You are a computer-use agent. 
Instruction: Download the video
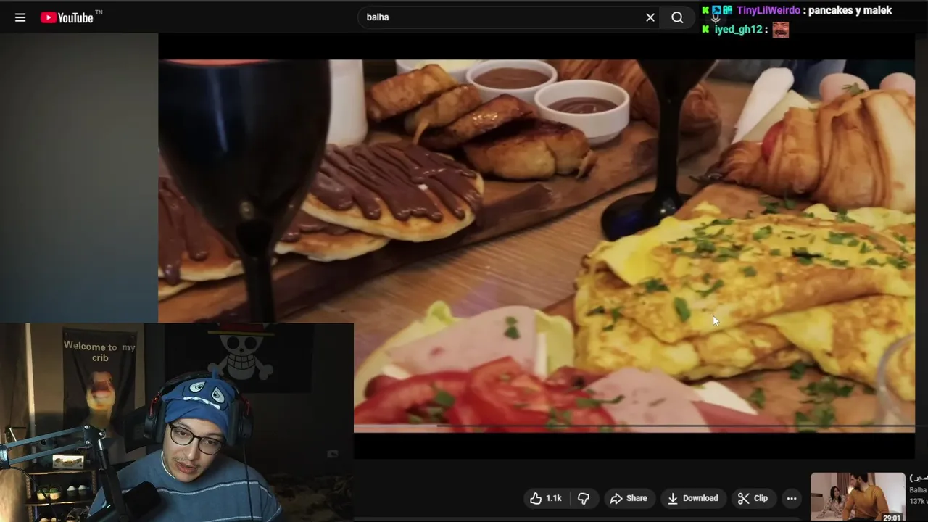point(693,498)
